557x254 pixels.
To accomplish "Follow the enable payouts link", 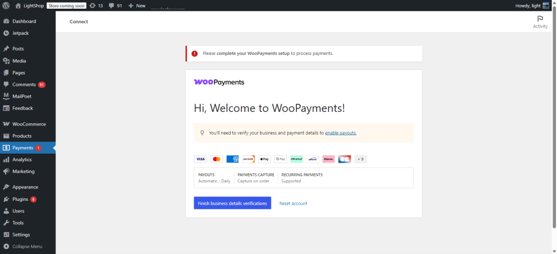I will click(x=341, y=133).
